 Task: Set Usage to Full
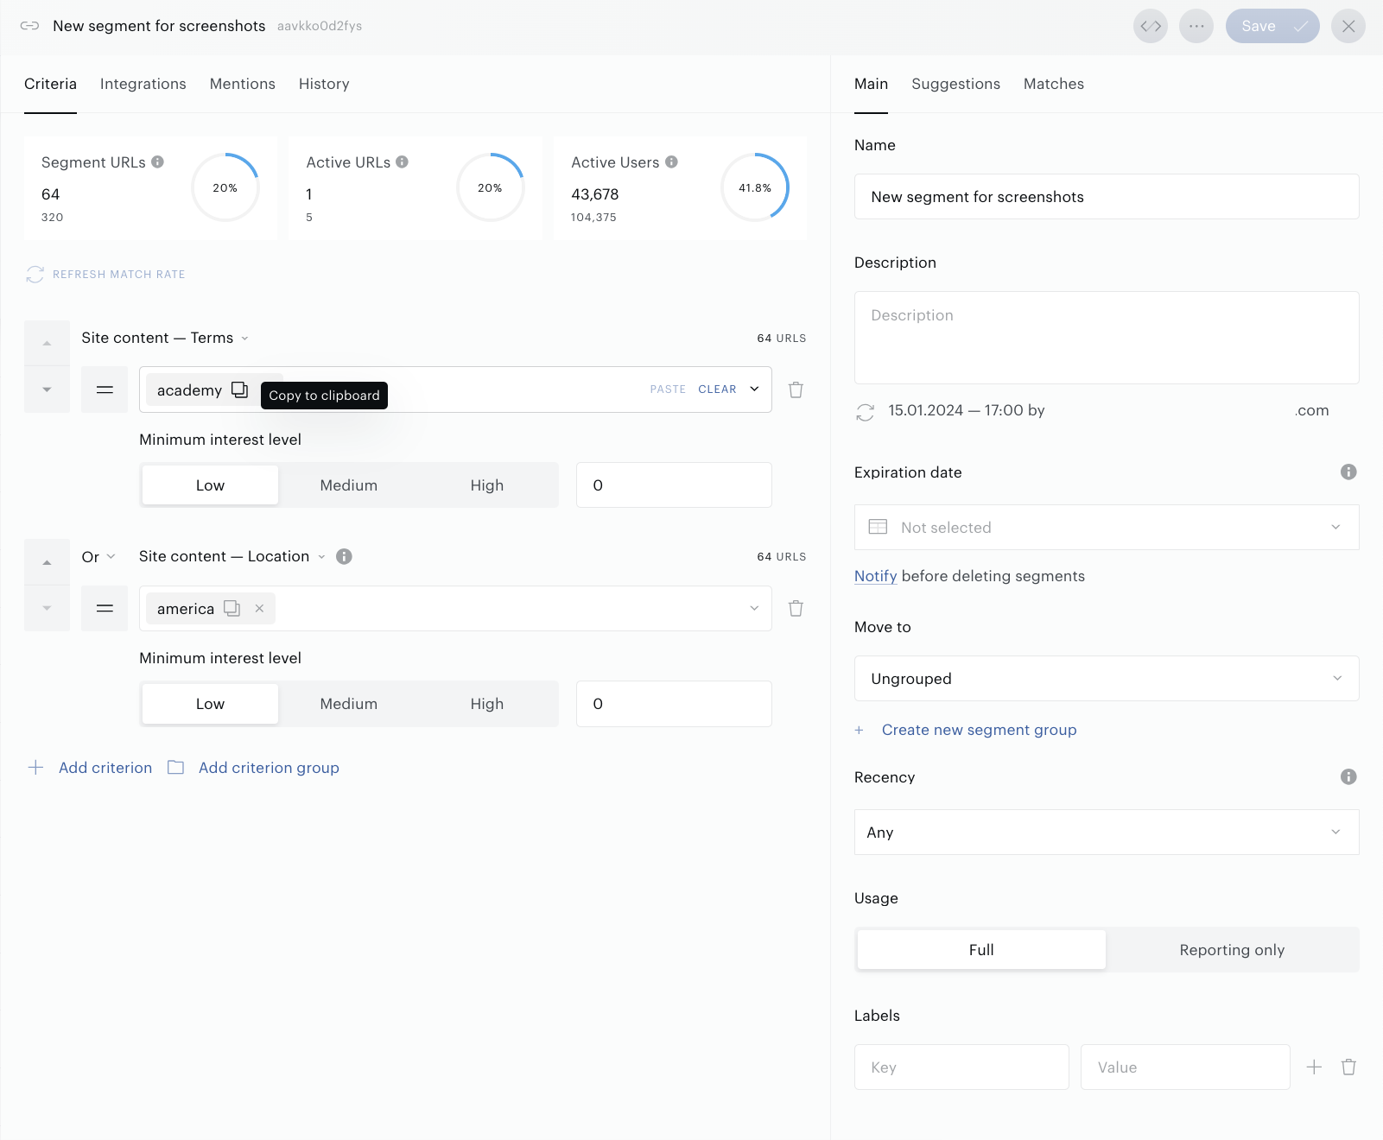coord(981,950)
